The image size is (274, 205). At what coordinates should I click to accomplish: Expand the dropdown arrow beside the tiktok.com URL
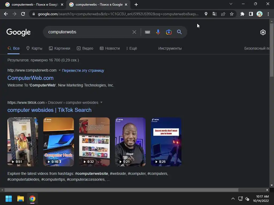click(x=101, y=102)
